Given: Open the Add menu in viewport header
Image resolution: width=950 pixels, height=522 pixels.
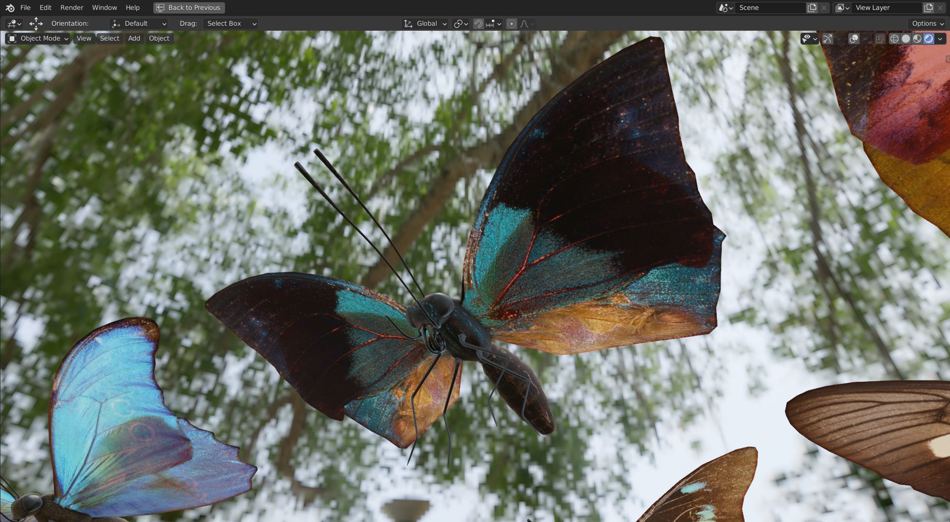Looking at the screenshot, I should (134, 39).
